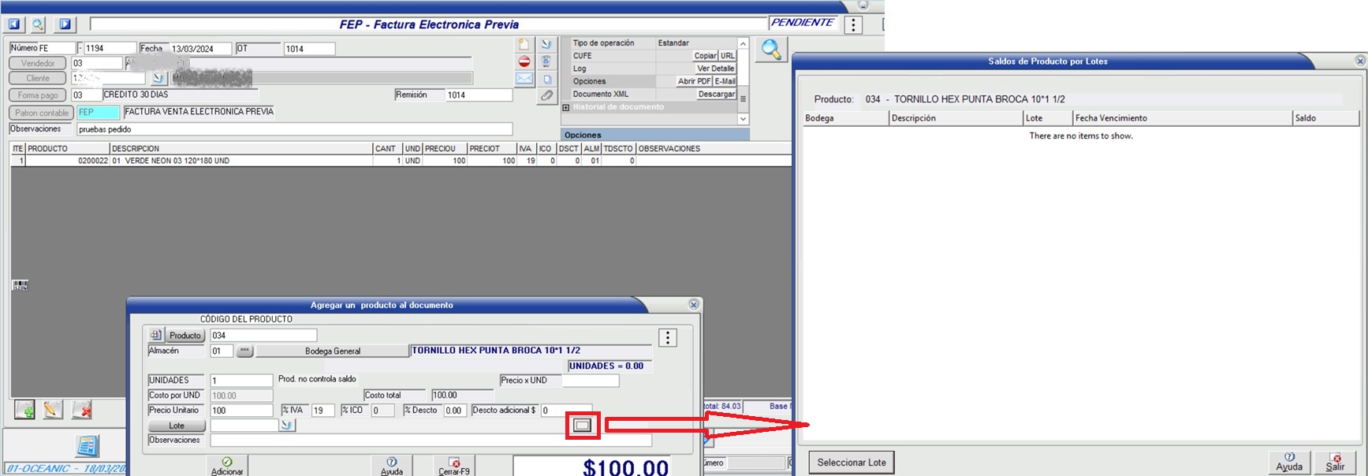Click the calculator icon at bottom left
This screenshot has height=476, width=1368.
pyautogui.click(x=87, y=446)
